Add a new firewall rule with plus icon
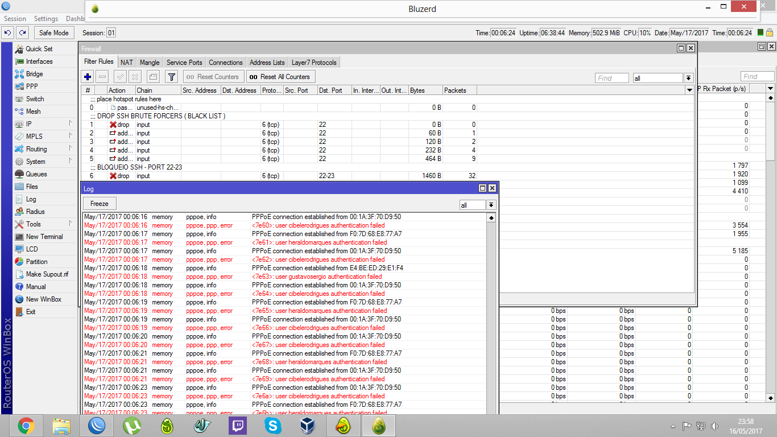The height and width of the screenshot is (437, 777). 88,77
